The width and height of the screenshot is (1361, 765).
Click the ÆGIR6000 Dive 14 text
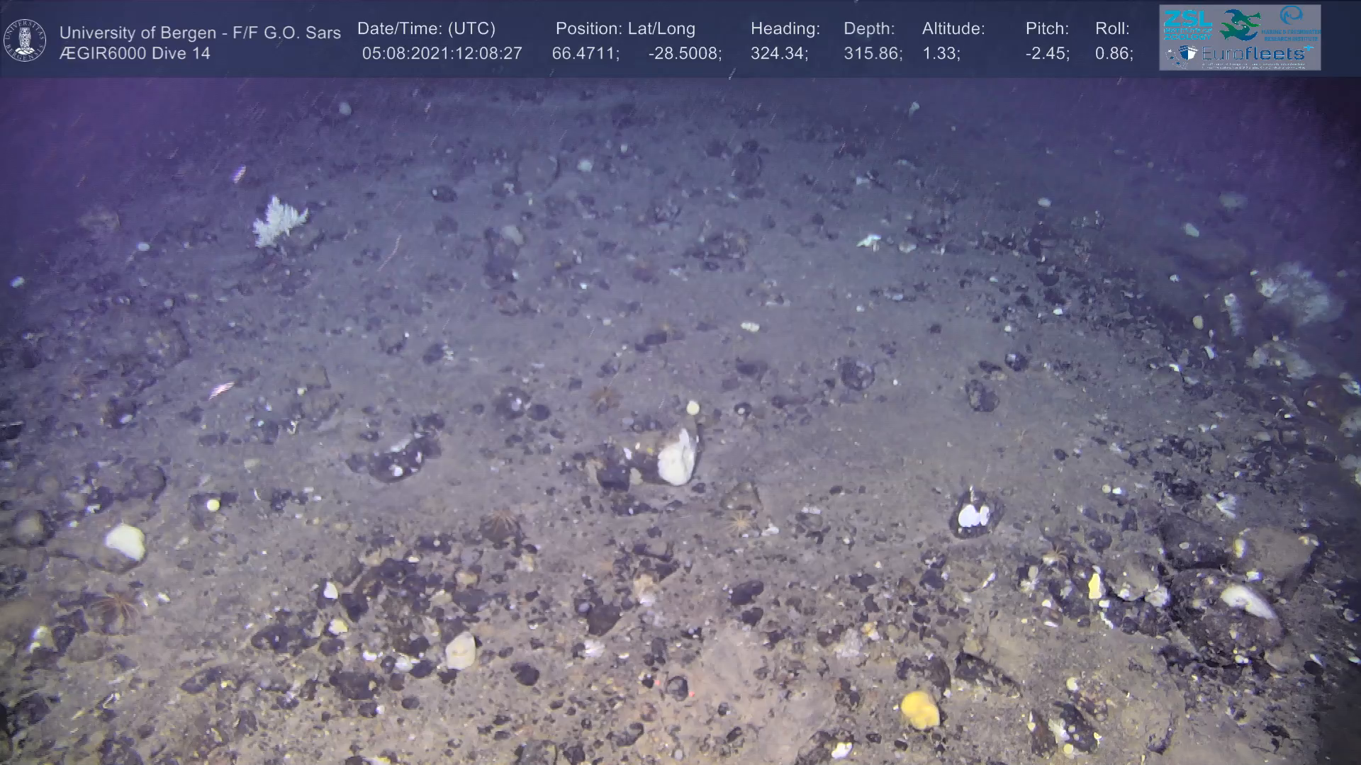click(135, 54)
